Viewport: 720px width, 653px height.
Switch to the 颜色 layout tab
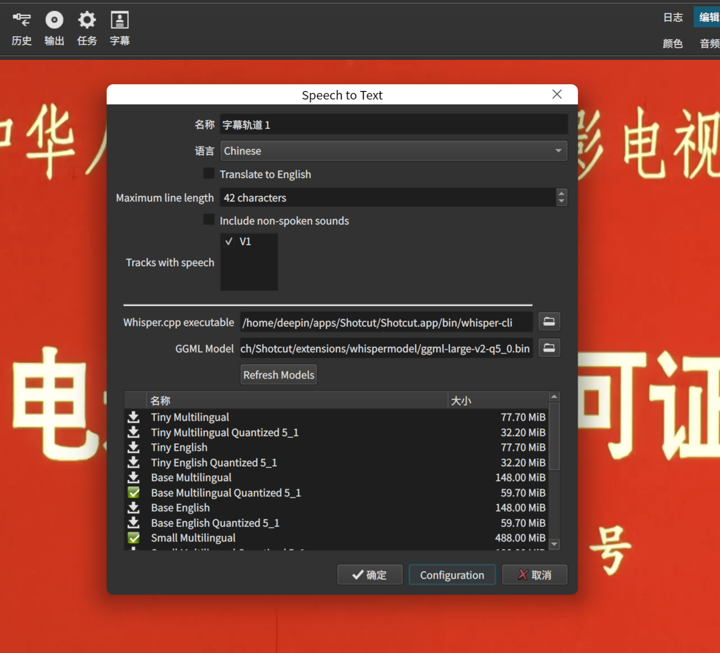[x=673, y=44]
